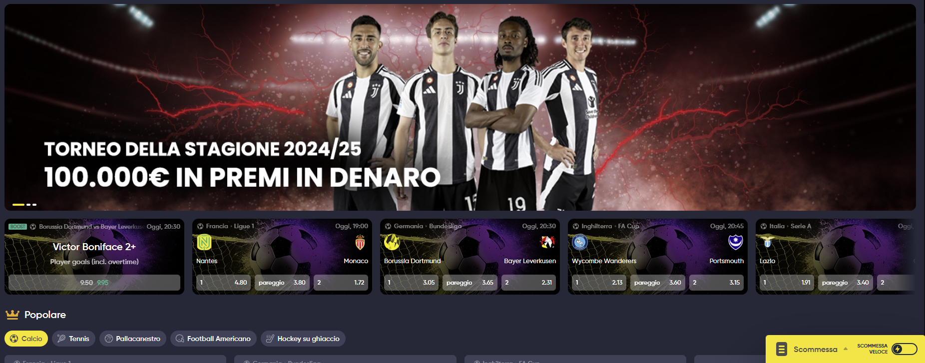Select the Tennis sport tab

pos(73,339)
